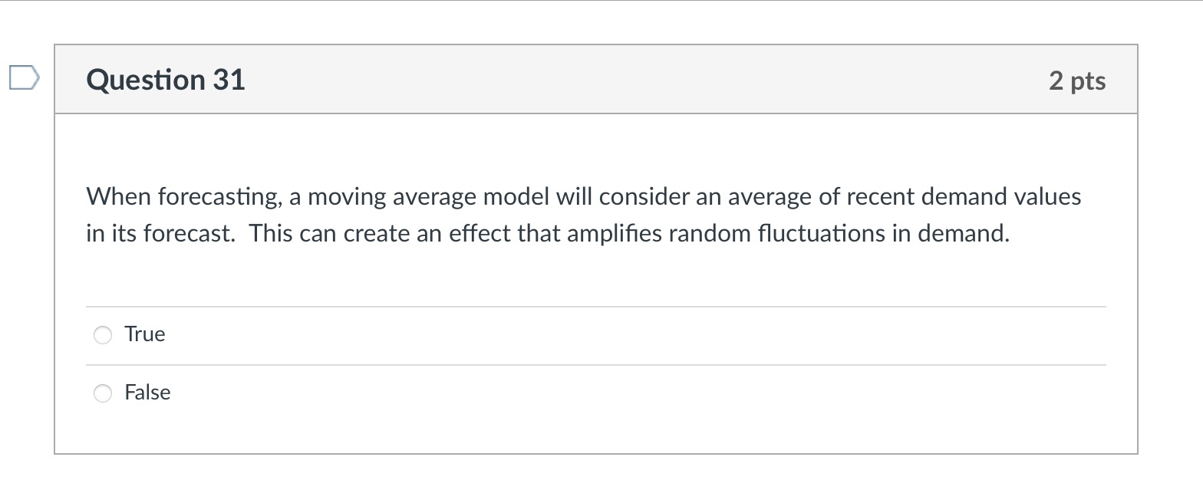Image resolution: width=1203 pixels, height=480 pixels.
Task: Click the blank area of the False answer row
Action: (614, 393)
